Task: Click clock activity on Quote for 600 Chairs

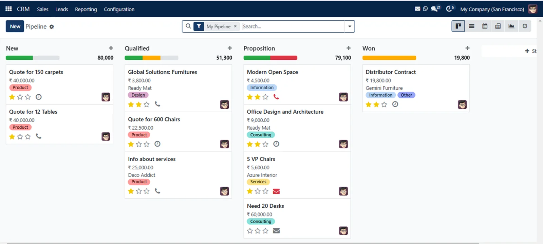Action: (x=157, y=144)
